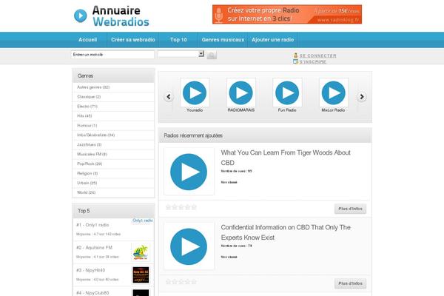This screenshot has height=296, width=444.
Task: Click the Youradio label under the carousel
Action: coord(195,110)
